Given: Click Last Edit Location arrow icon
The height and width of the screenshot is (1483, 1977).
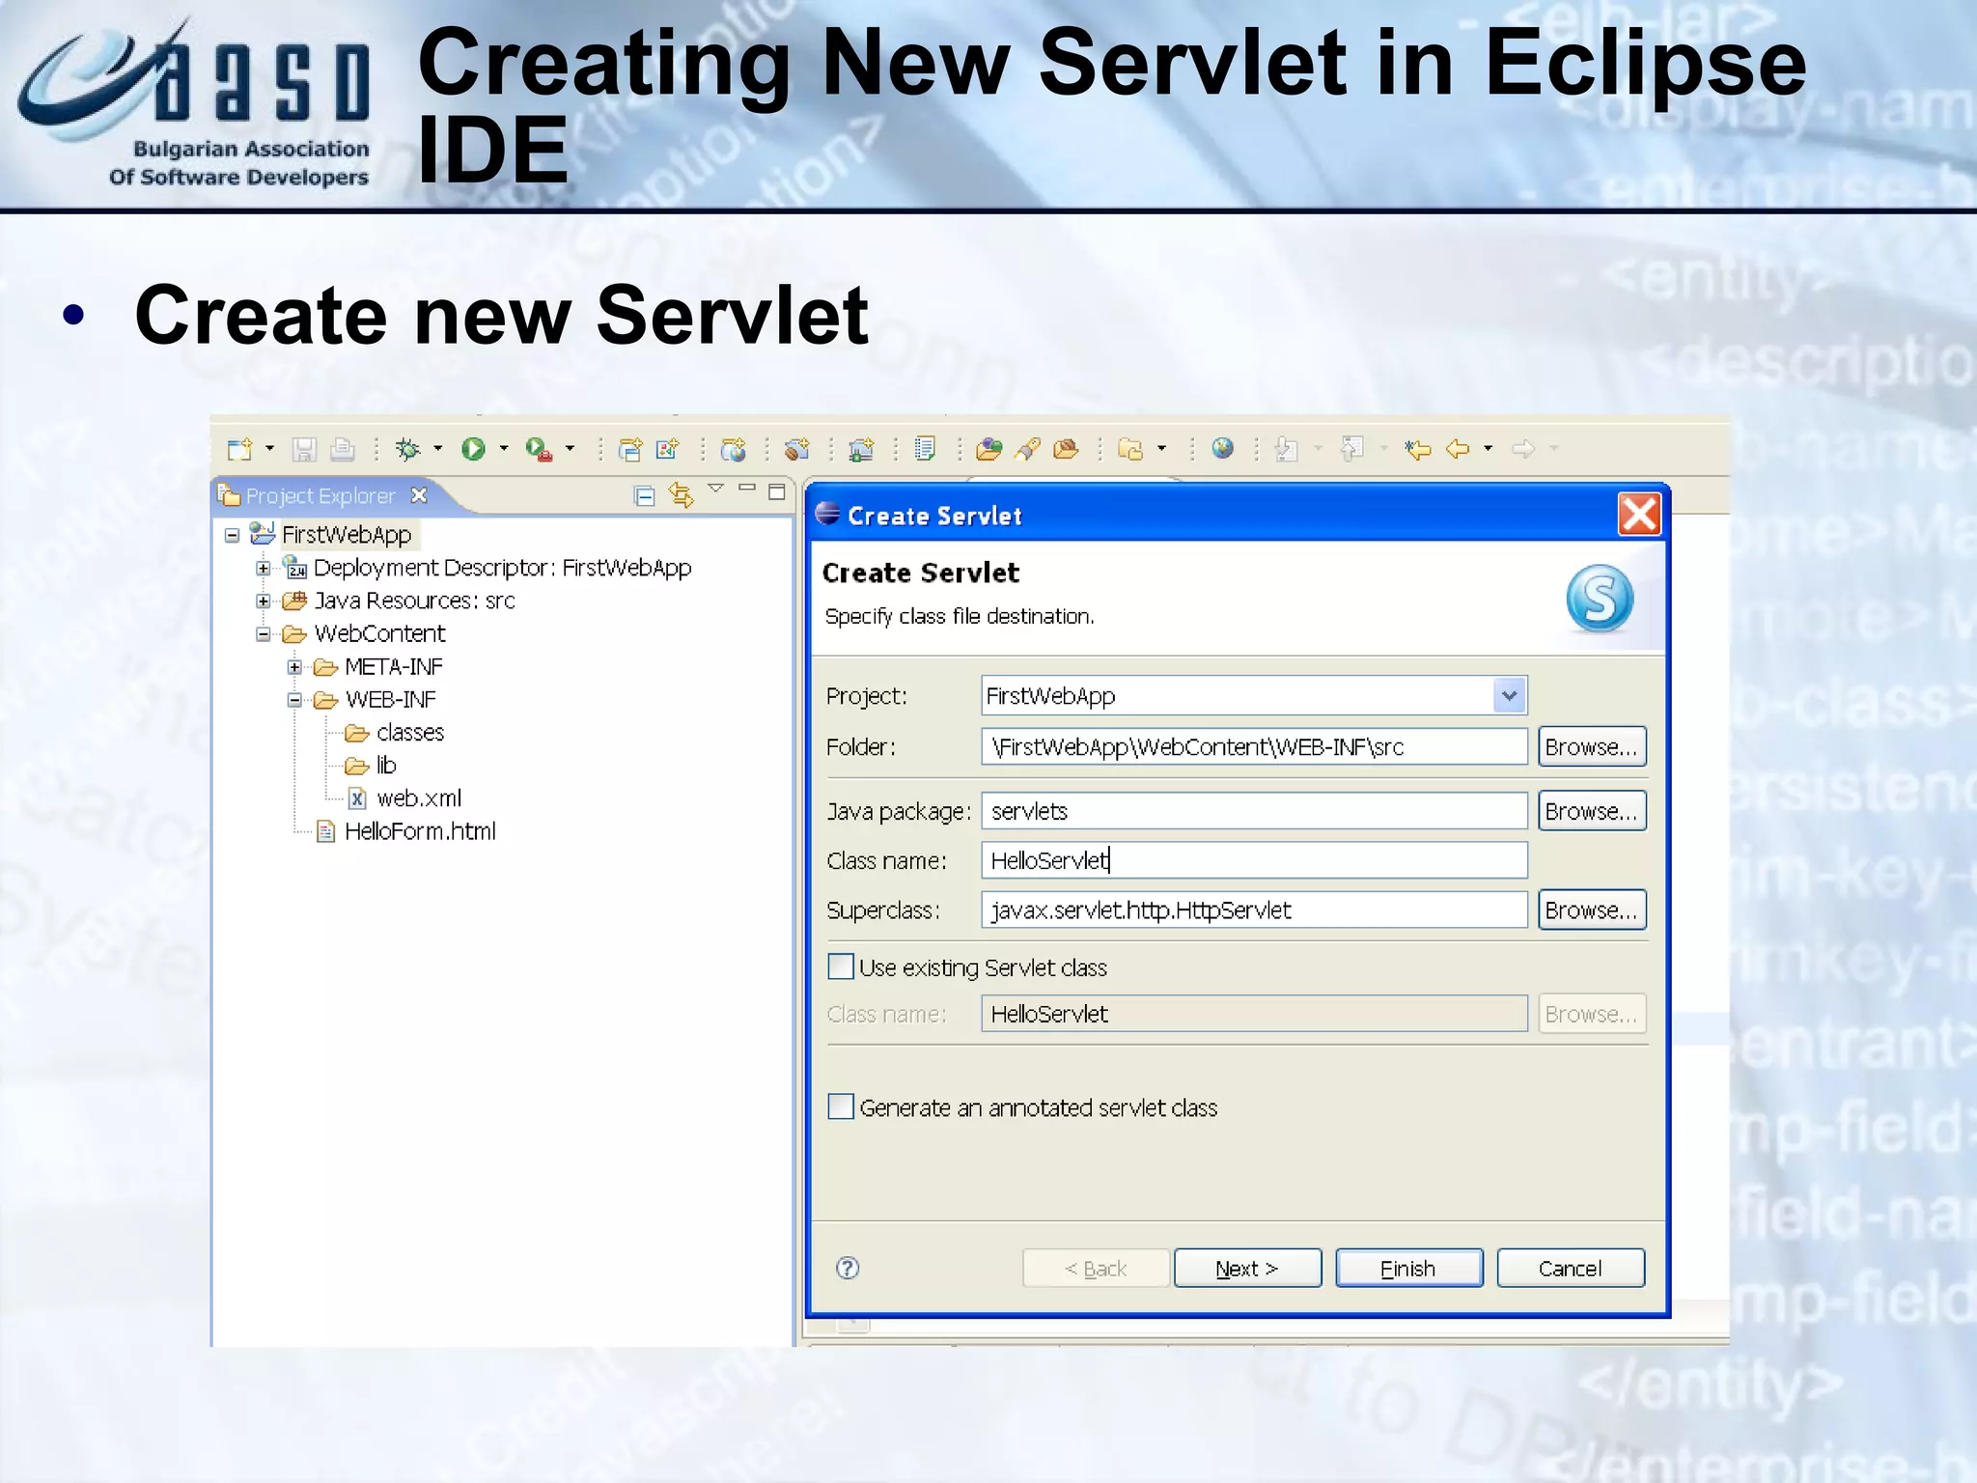Looking at the screenshot, I should tap(1417, 449).
